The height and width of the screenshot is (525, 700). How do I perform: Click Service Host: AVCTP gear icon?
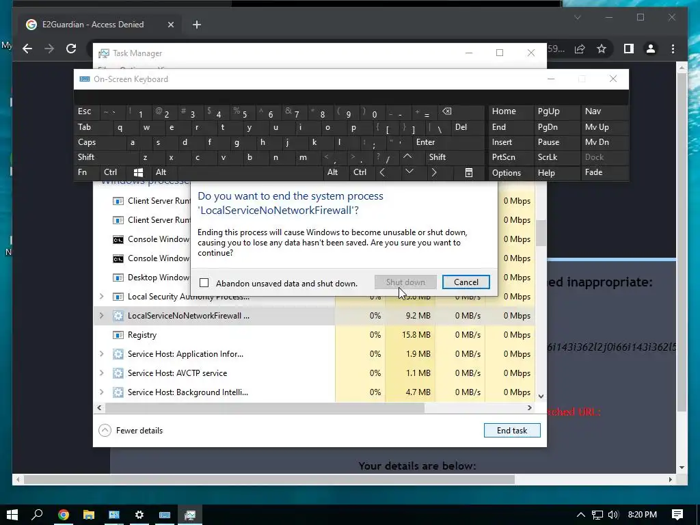[x=118, y=373]
